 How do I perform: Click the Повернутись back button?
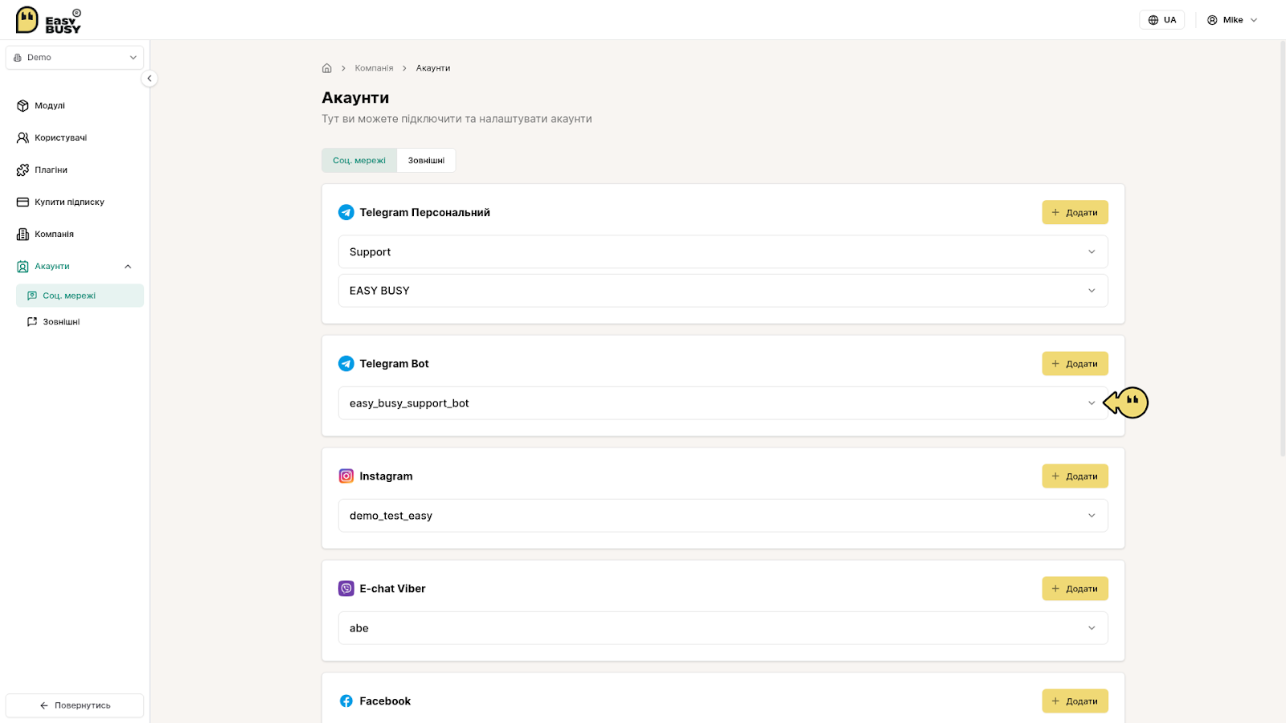point(75,705)
